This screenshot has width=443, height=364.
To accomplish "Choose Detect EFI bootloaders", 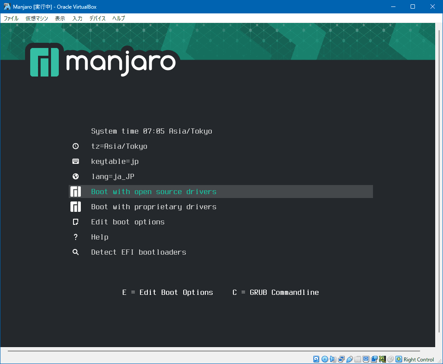I will 138,252.
